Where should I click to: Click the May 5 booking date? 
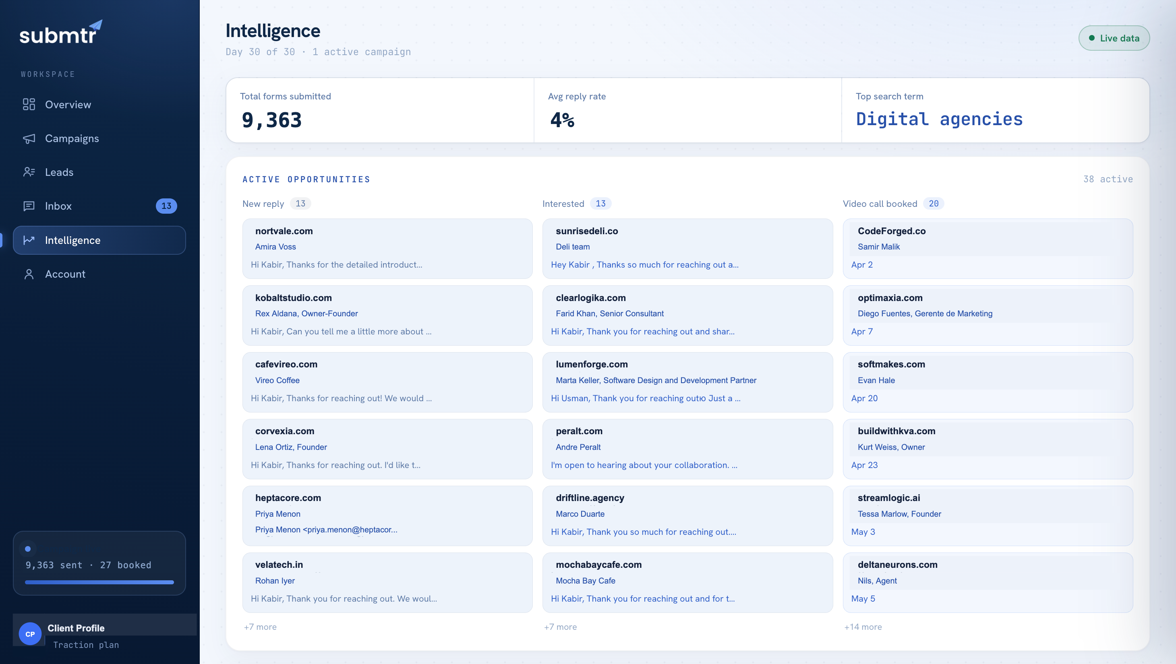point(863,598)
